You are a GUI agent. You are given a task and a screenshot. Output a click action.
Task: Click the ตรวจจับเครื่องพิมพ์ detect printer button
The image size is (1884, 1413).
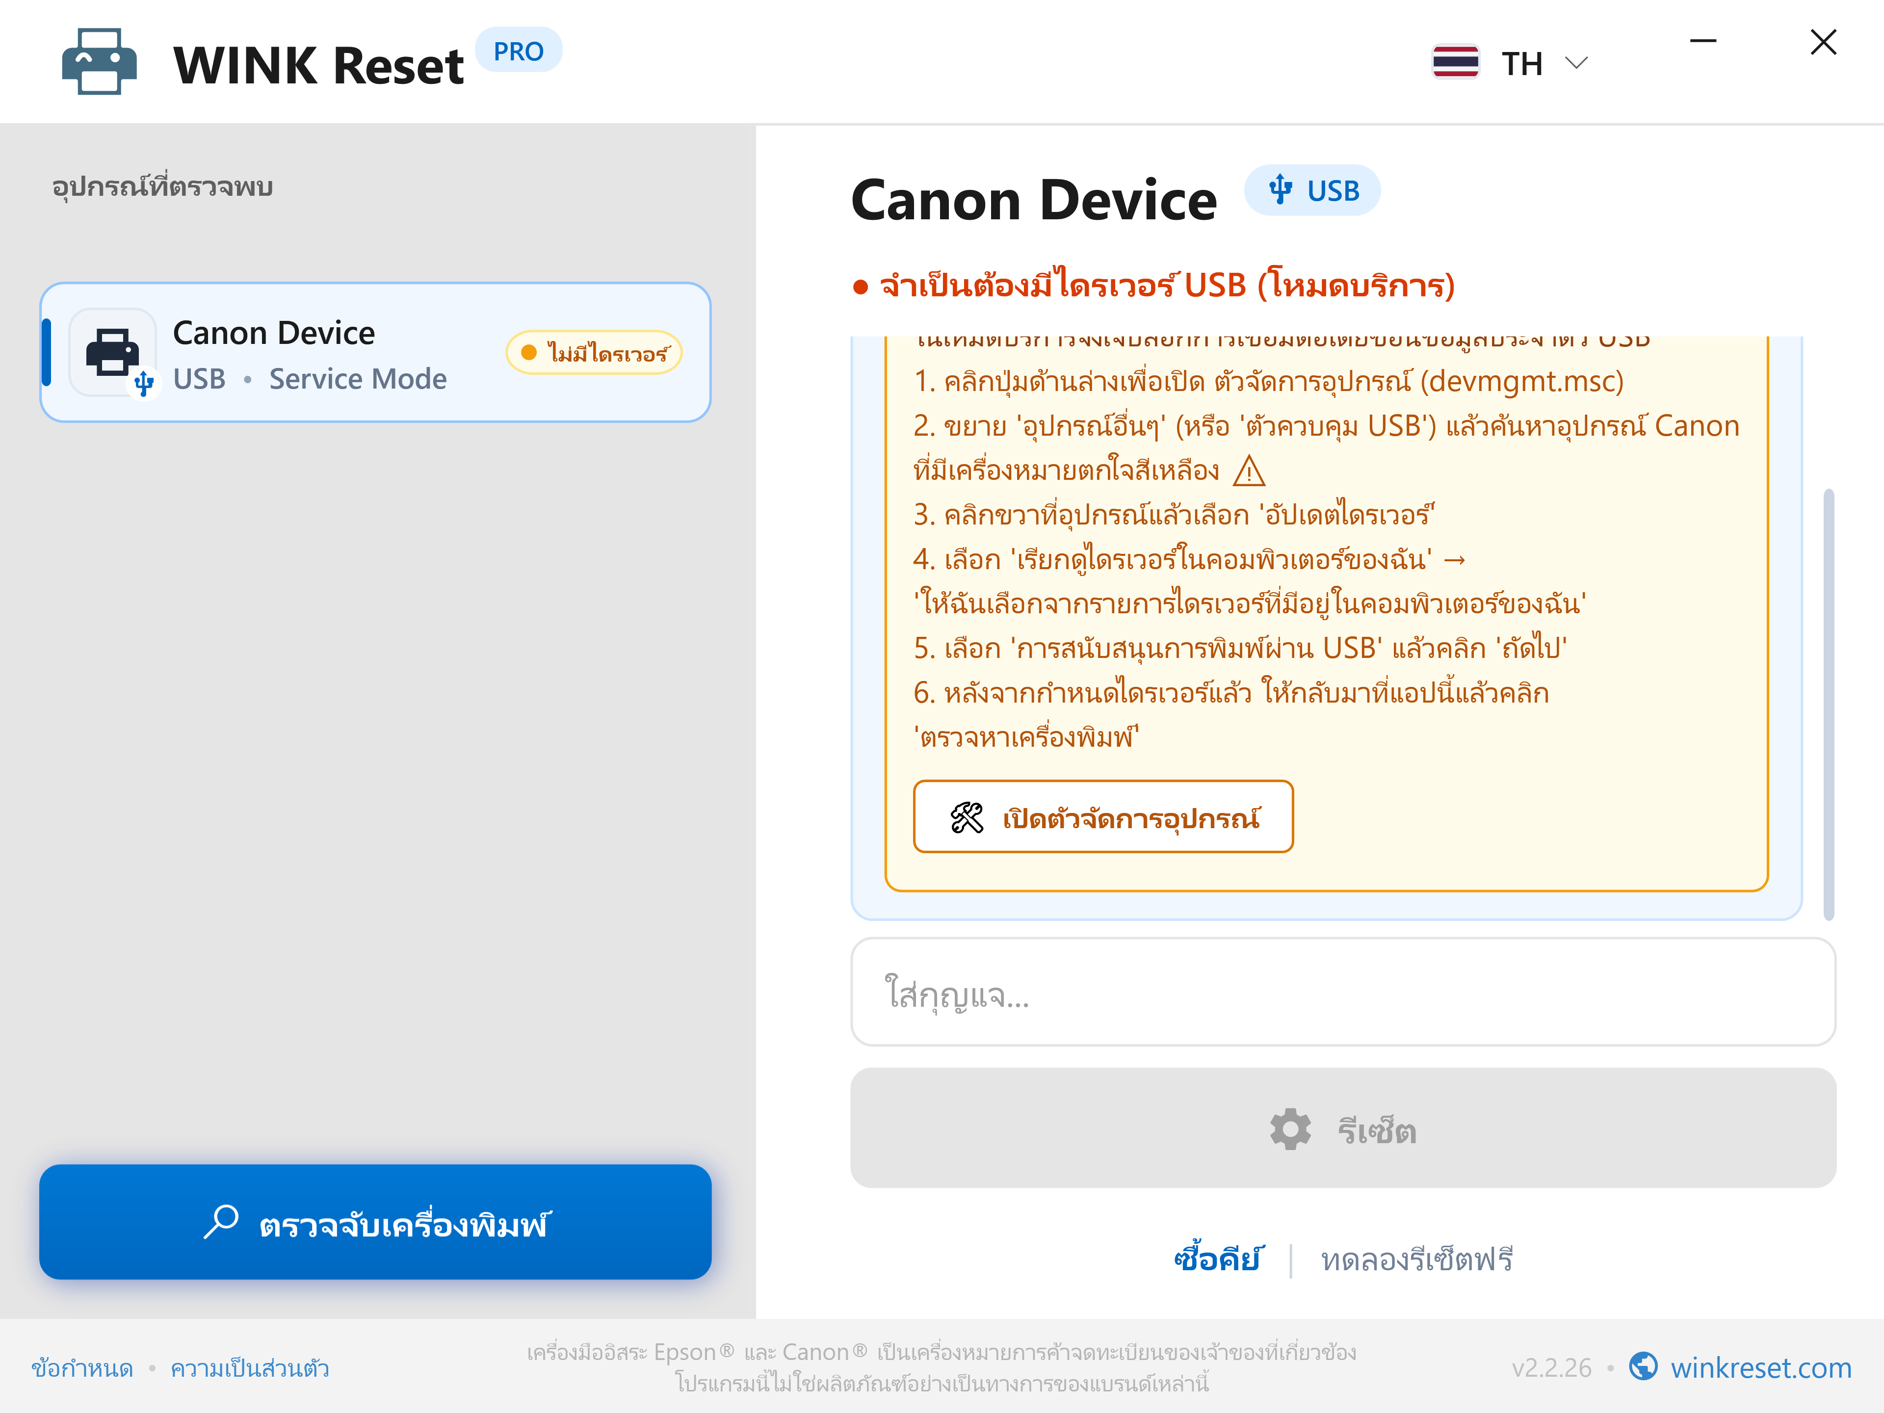pos(376,1222)
